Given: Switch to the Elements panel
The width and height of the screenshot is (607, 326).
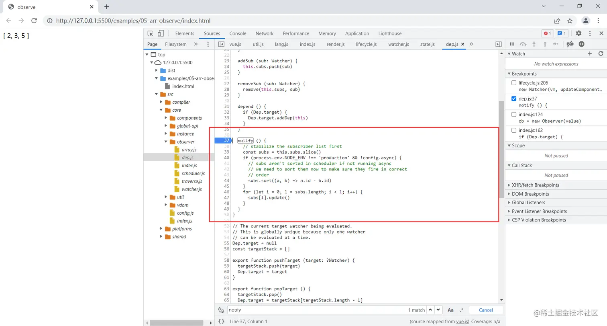Looking at the screenshot, I should click(185, 33).
